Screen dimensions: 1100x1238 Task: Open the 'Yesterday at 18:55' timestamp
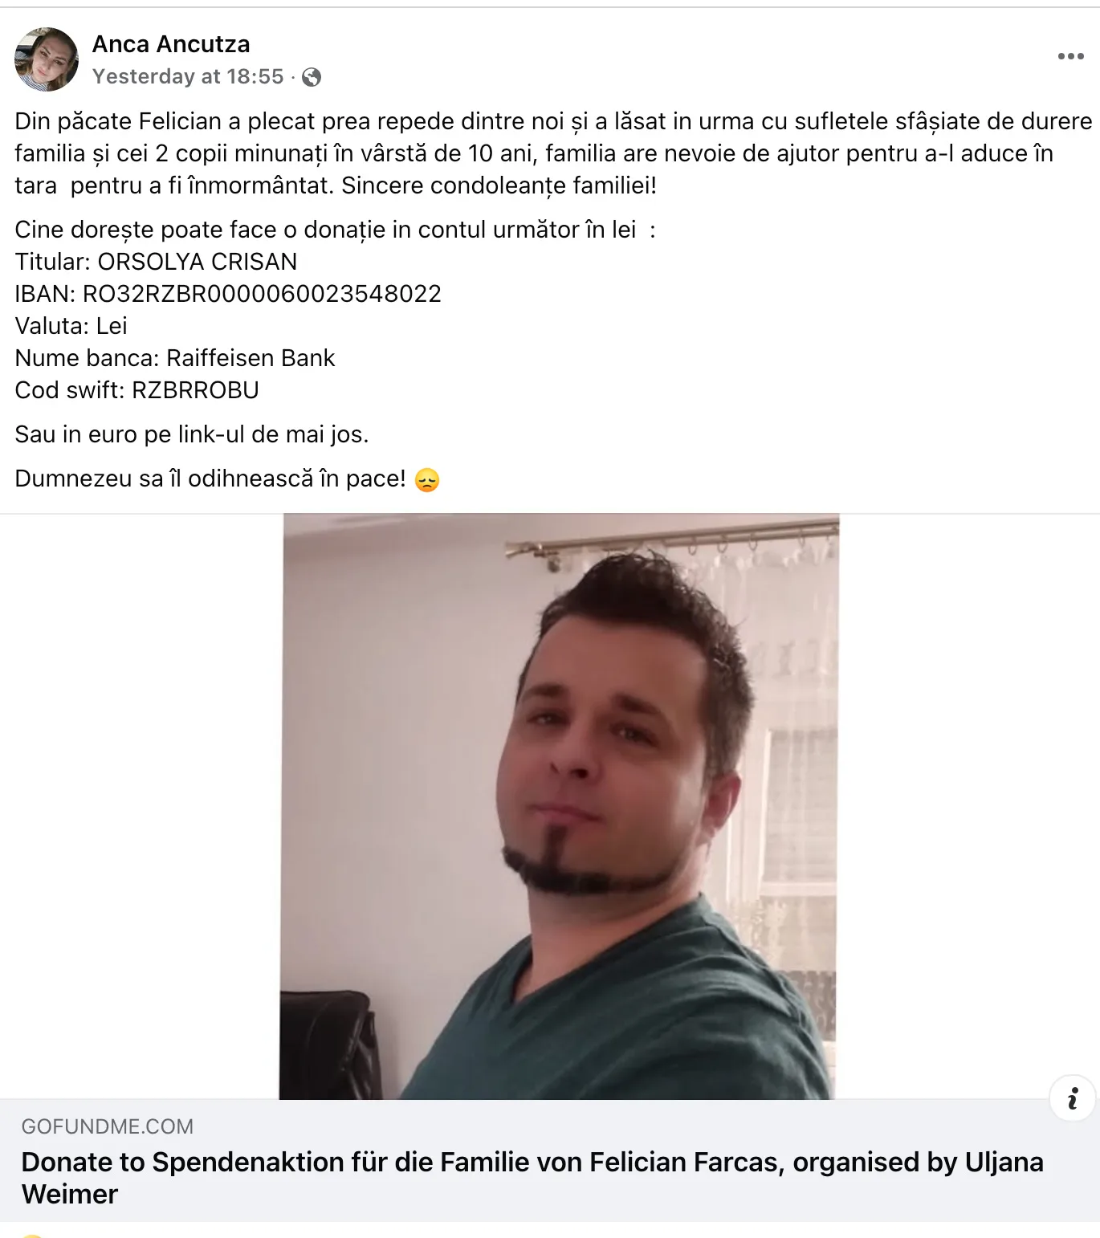tap(188, 76)
